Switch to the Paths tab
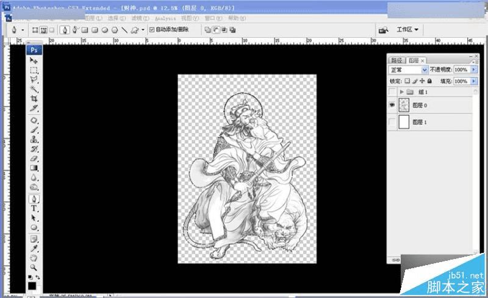 [x=397, y=60]
